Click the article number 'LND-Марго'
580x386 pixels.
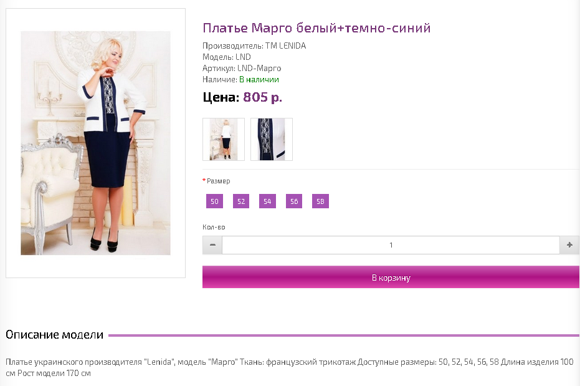tap(259, 68)
